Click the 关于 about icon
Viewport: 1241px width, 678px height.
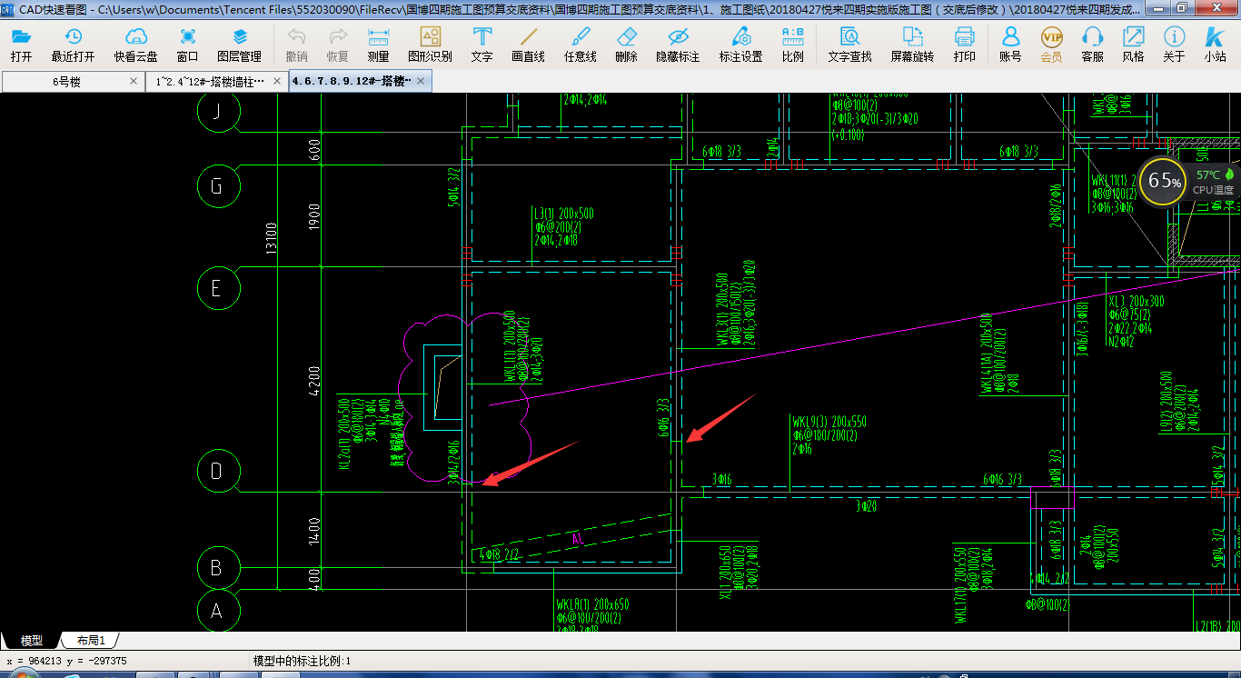click(x=1174, y=45)
